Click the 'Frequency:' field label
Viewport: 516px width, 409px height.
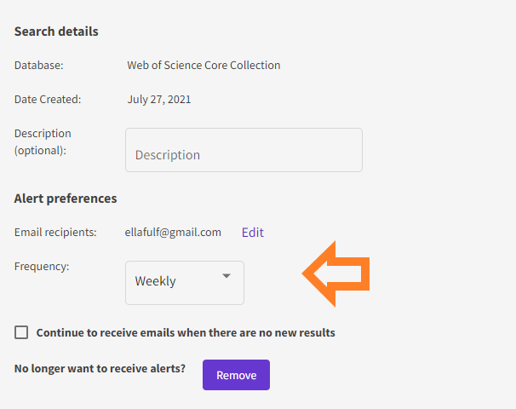(42, 266)
